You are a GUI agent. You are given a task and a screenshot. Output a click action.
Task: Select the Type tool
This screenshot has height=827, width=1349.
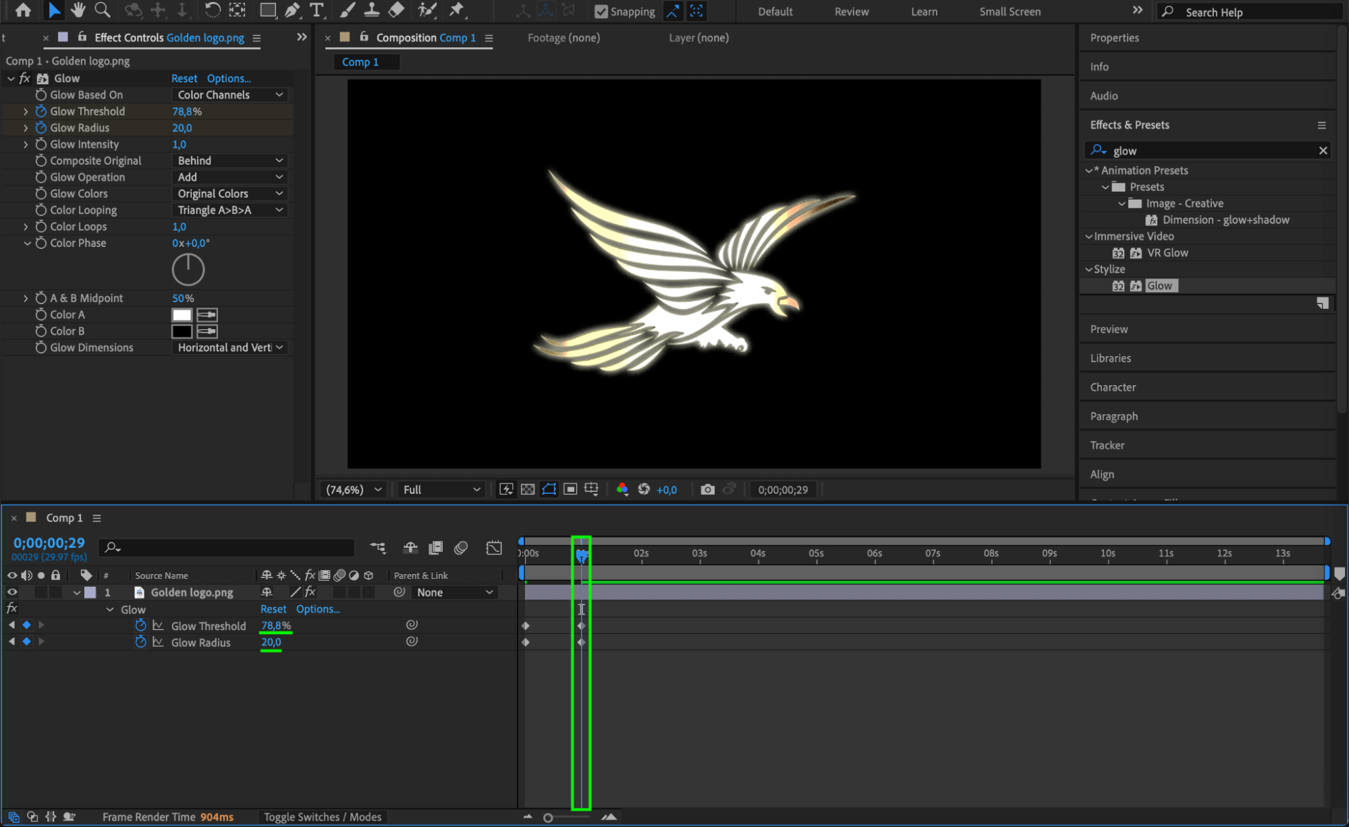pyautogui.click(x=316, y=10)
